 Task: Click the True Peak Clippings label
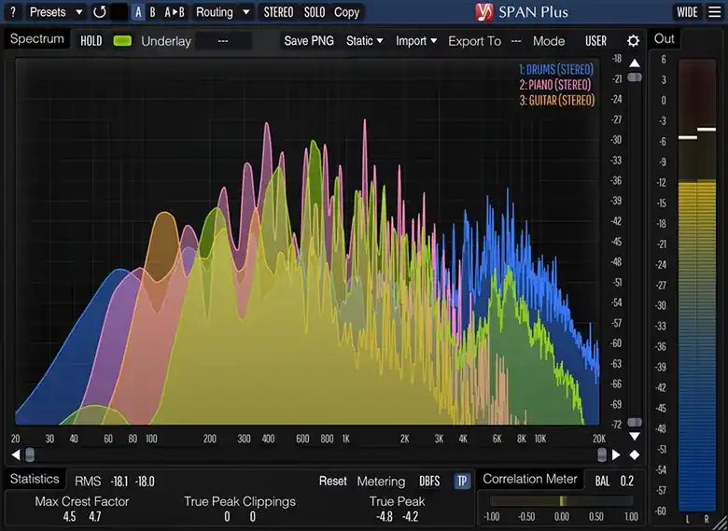tap(240, 501)
